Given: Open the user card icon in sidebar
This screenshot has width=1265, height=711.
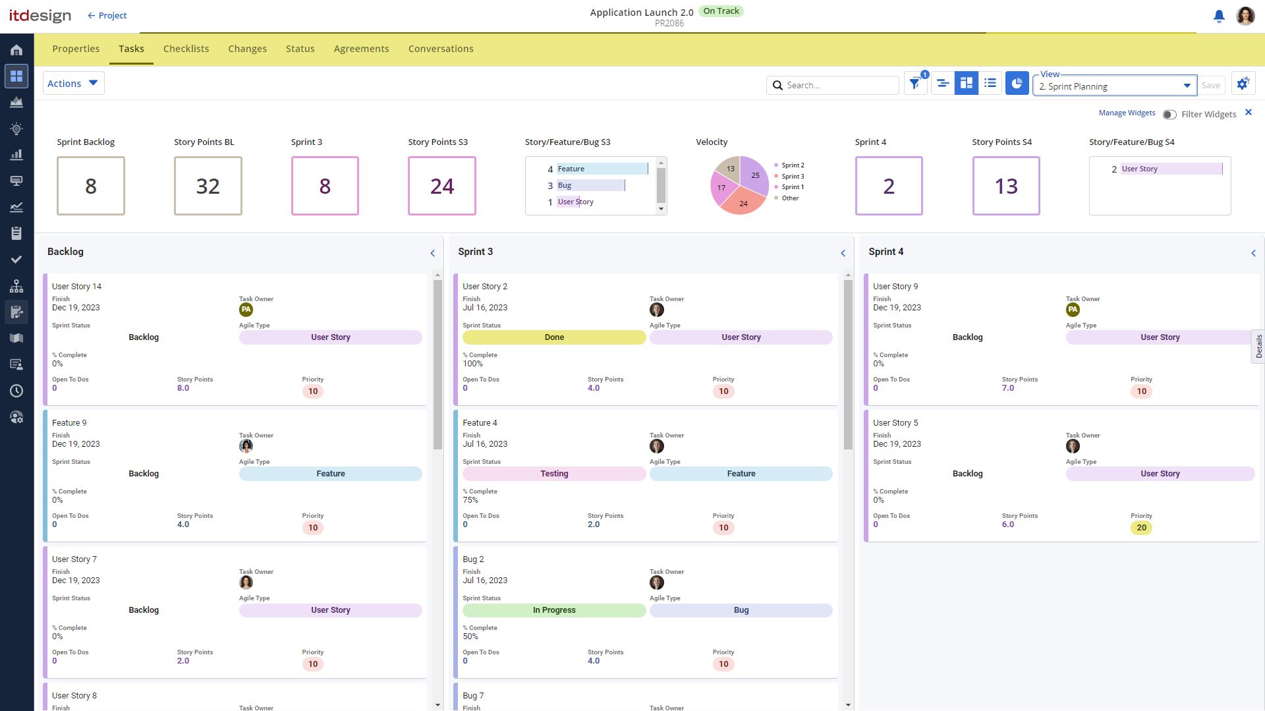Looking at the screenshot, I should (16, 364).
